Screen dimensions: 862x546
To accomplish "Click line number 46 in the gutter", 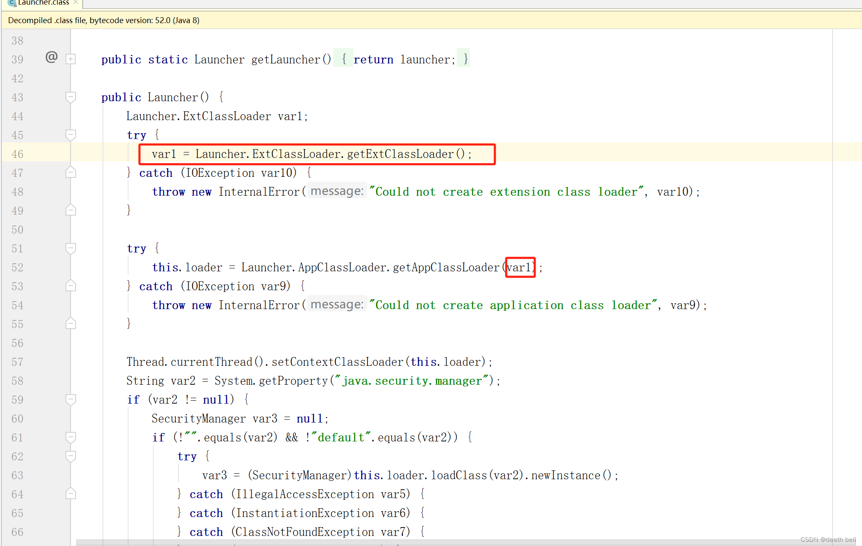I will click(x=17, y=154).
